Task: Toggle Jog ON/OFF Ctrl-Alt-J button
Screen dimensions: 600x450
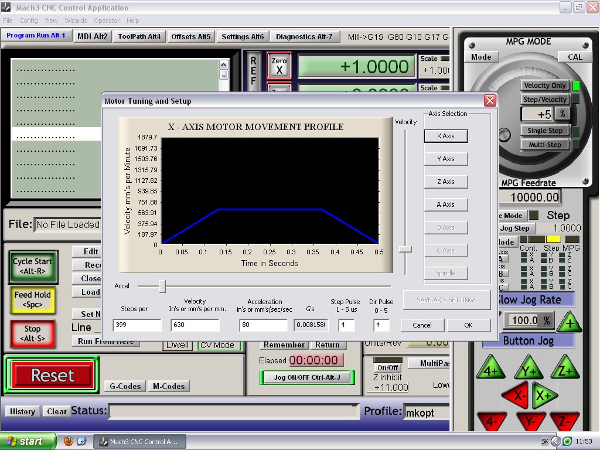Action: (307, 377)
